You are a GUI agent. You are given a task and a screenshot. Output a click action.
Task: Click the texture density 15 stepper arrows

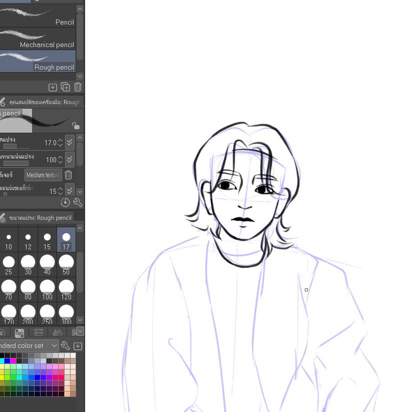[x=61, y=191]
